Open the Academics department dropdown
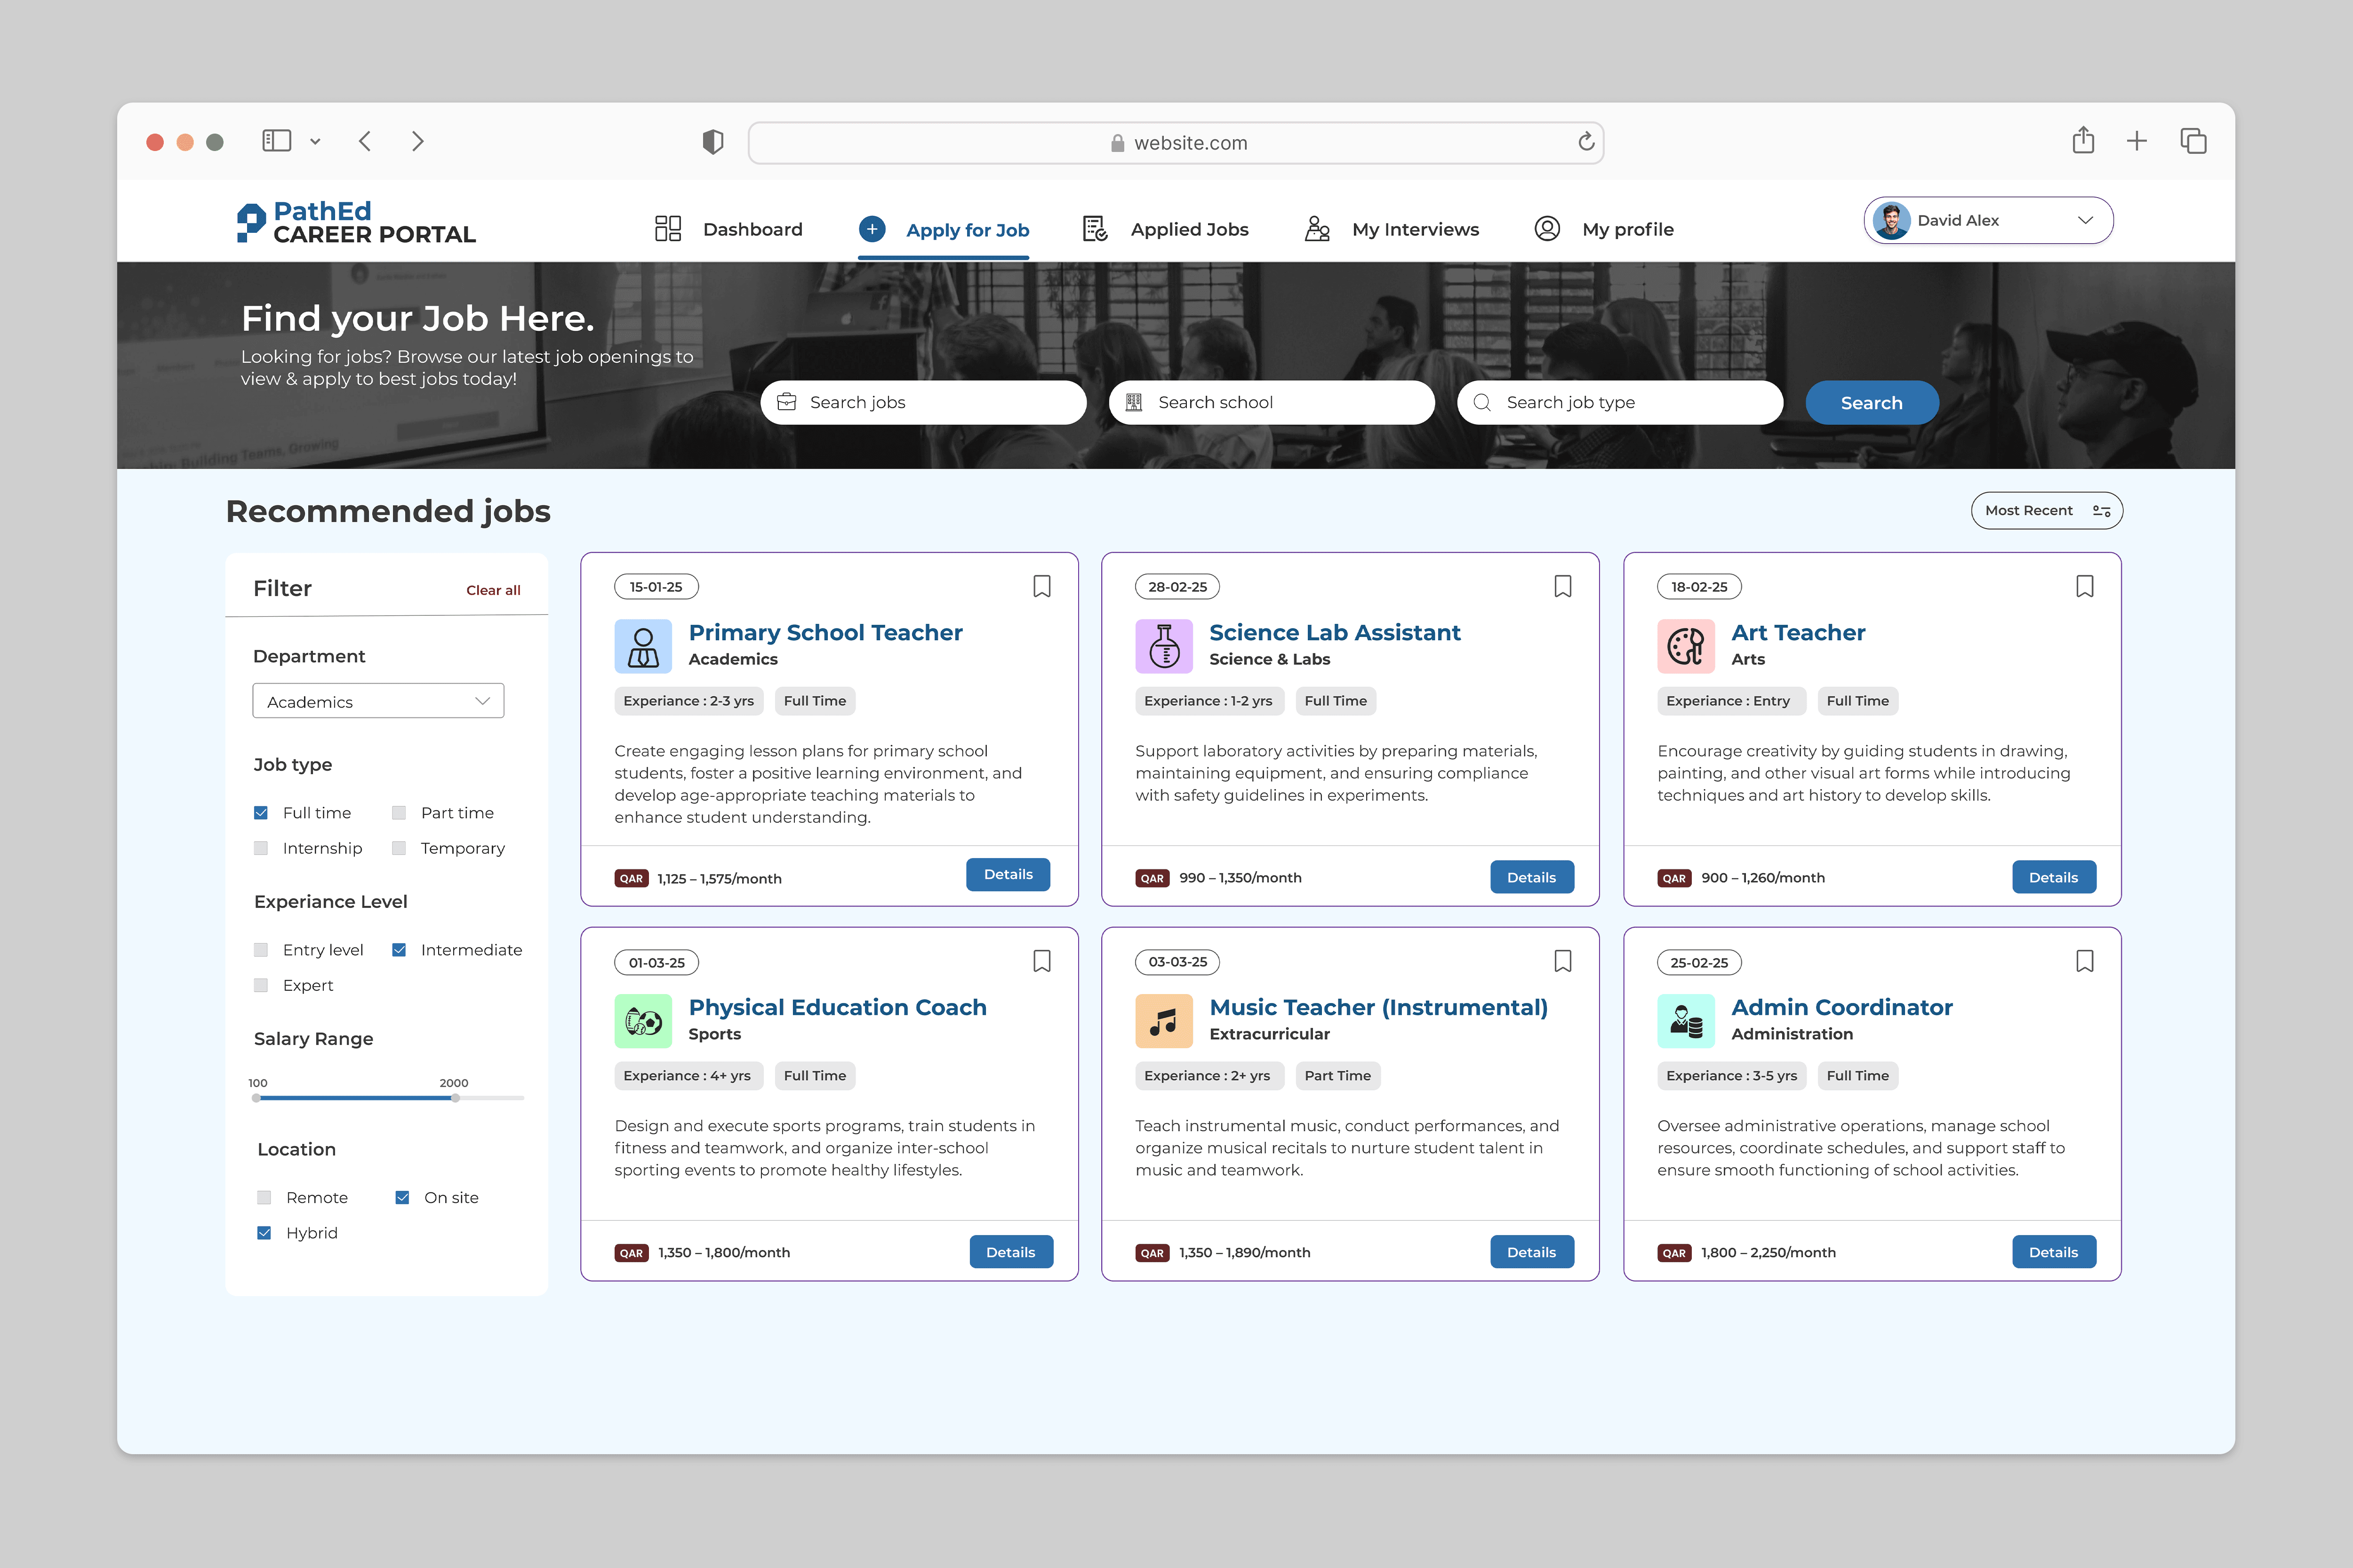 tap(378, 701)
